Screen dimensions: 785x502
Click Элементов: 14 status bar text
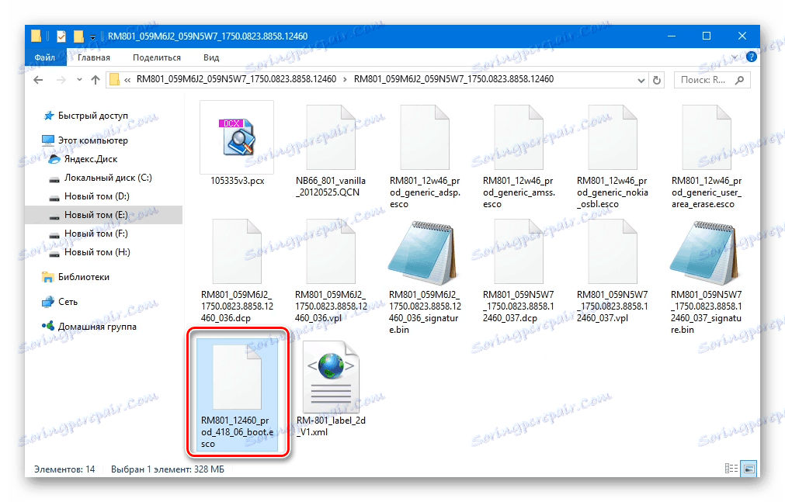point(64,469)
